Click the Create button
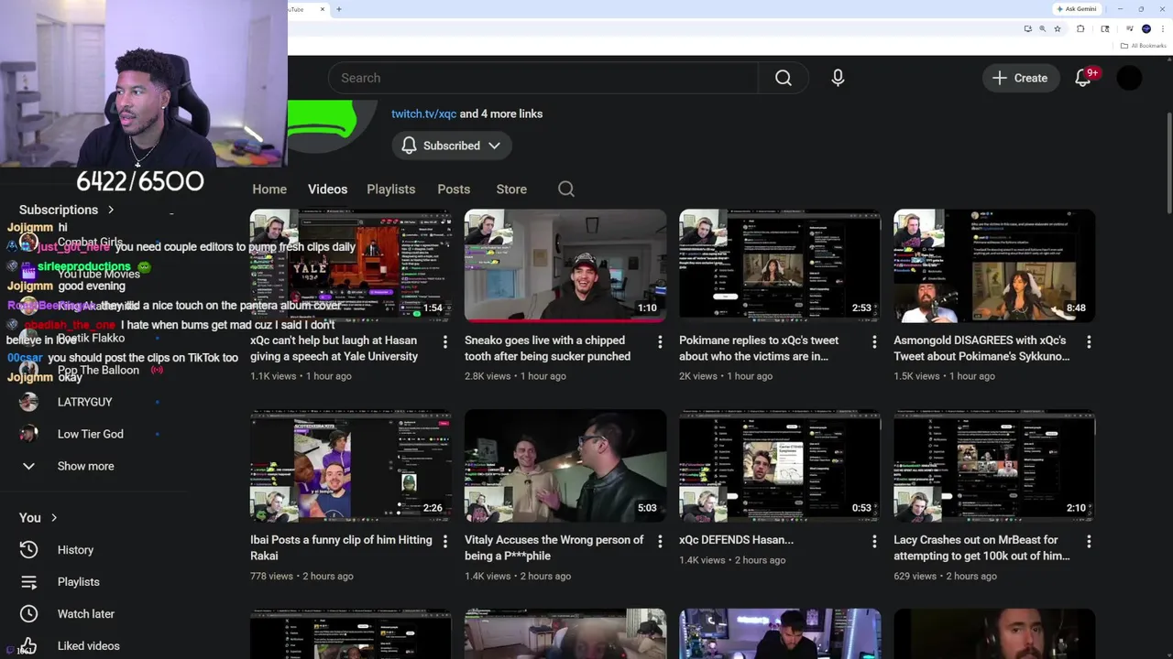Image resolution: width=1173 pixels, height=659 pixels. [x=1020, y=78]
